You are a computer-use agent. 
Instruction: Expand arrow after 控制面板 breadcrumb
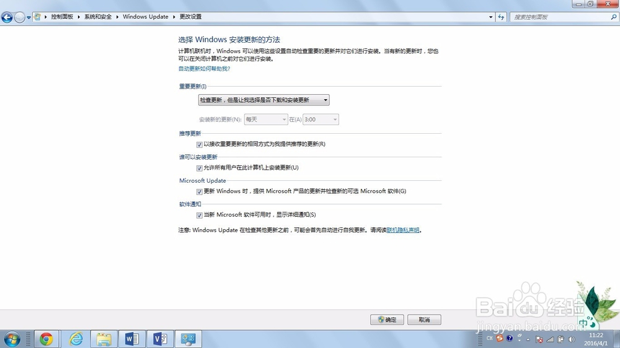pos(79,17)
